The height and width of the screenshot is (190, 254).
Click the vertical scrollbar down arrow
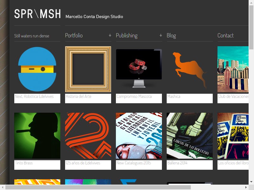[x=251, y=182]
